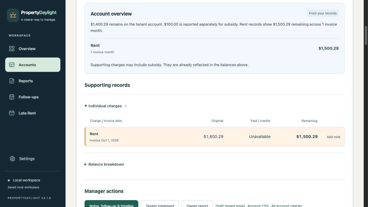
Task: Go to the Accounts page
Action: tap(33, 65)
